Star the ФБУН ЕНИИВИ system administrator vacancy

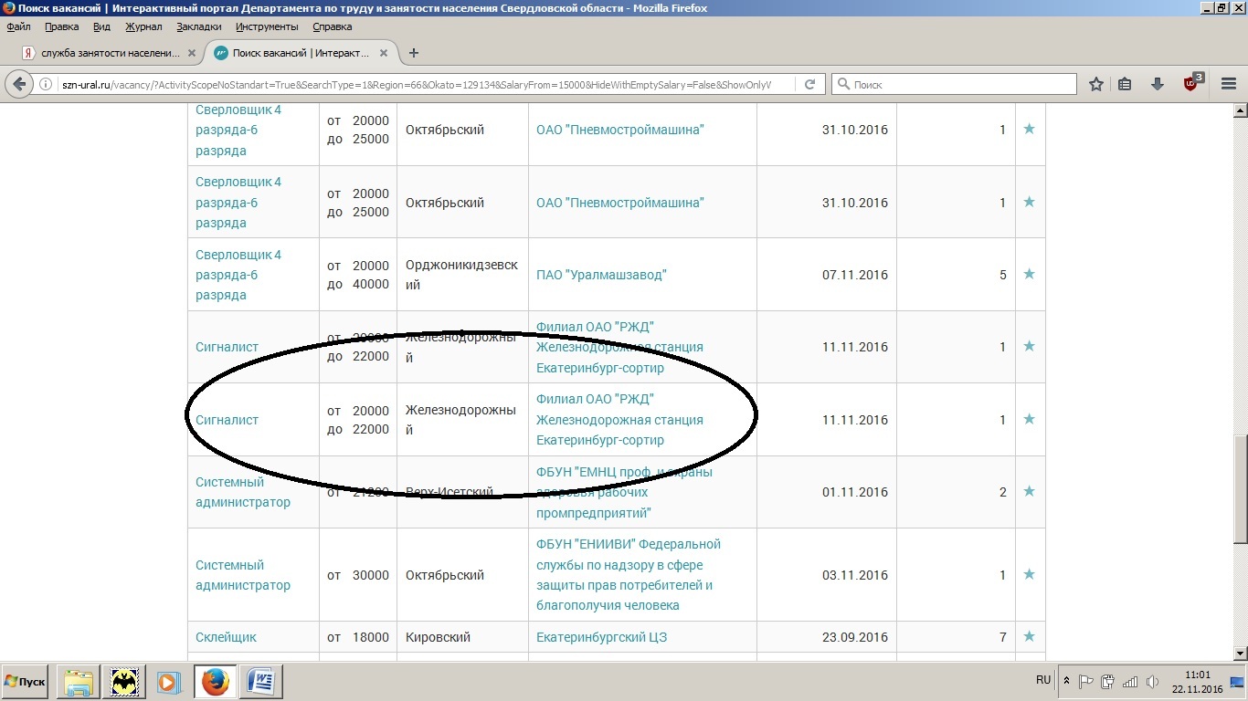click(1029, 574)
